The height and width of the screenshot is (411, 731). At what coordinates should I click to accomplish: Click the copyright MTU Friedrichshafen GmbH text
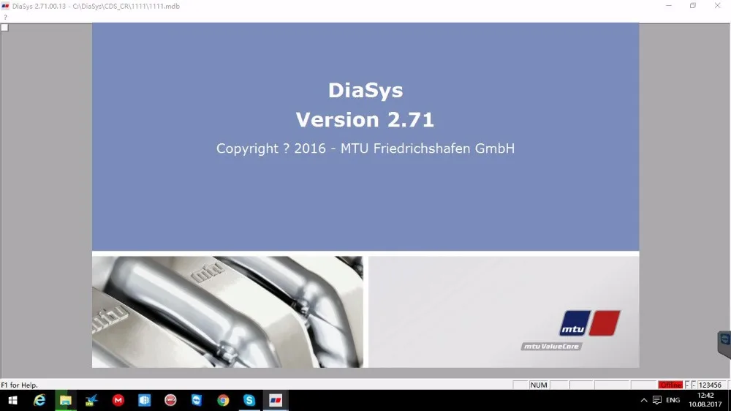[365, 148]
